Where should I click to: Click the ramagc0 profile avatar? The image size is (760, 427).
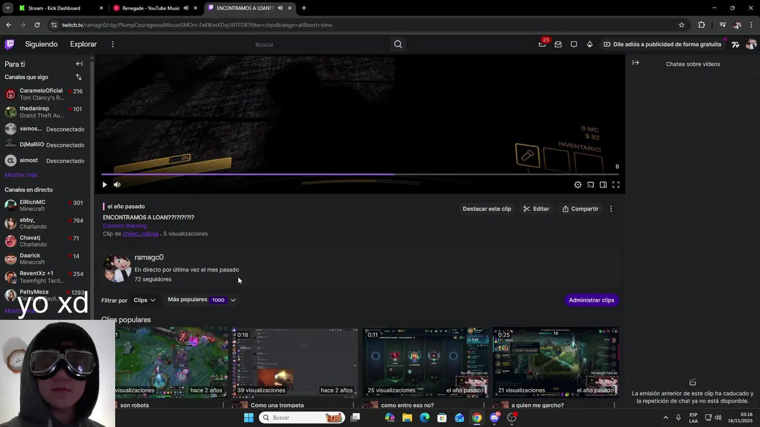tap(117, 268)
